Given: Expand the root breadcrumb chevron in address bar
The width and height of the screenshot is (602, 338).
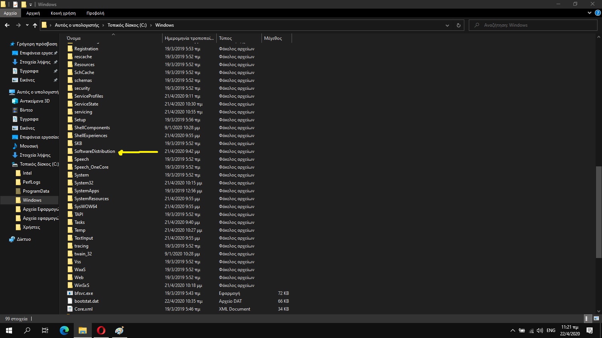Looking at the screenshot, I should 50,25.
